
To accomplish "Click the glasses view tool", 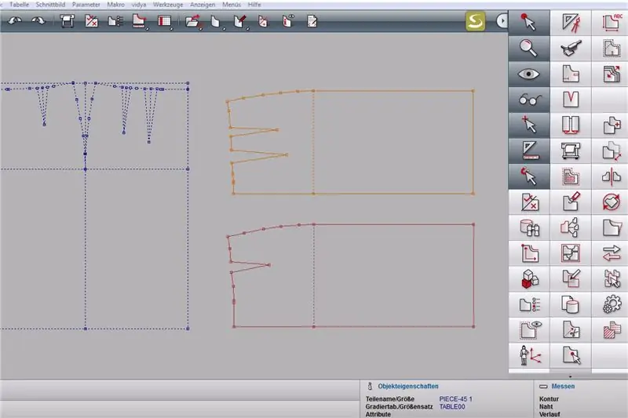I will pos(528,99).
